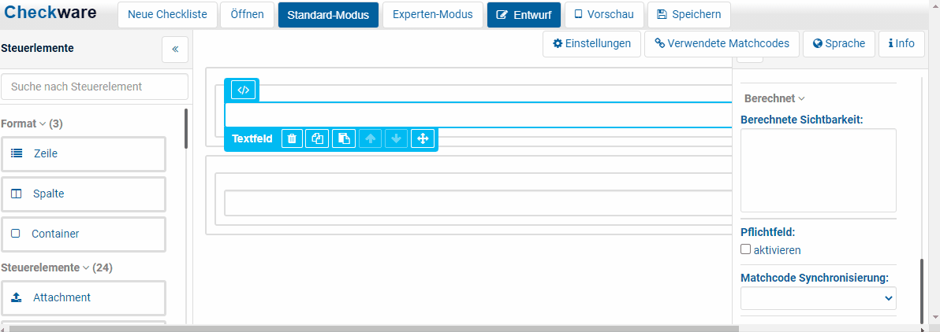This screenshot has width=940, height=332.
Task: Click the Speichern button
Action: (x=688, y=14)
